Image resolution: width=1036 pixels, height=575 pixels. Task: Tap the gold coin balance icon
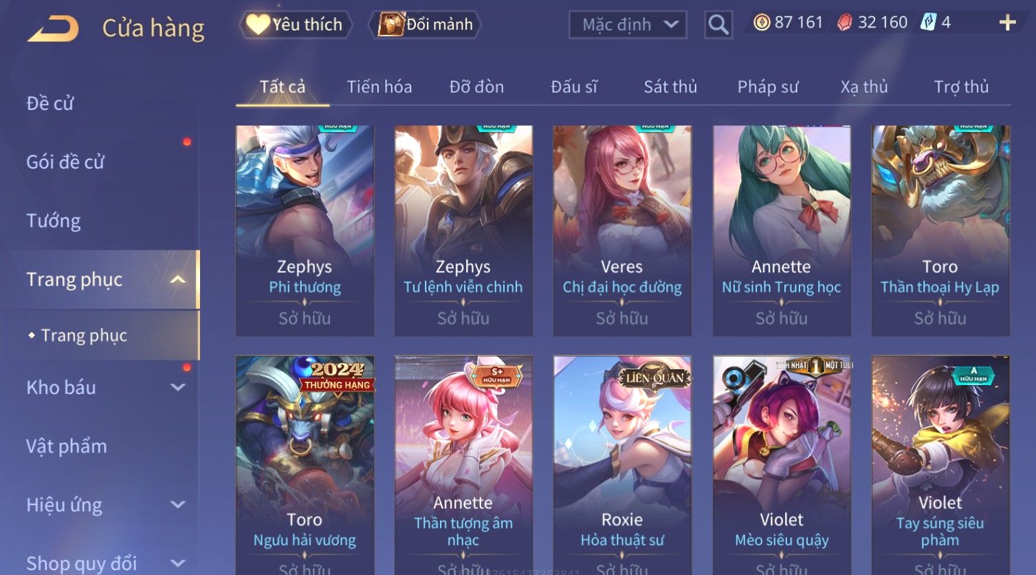point(762,23)
